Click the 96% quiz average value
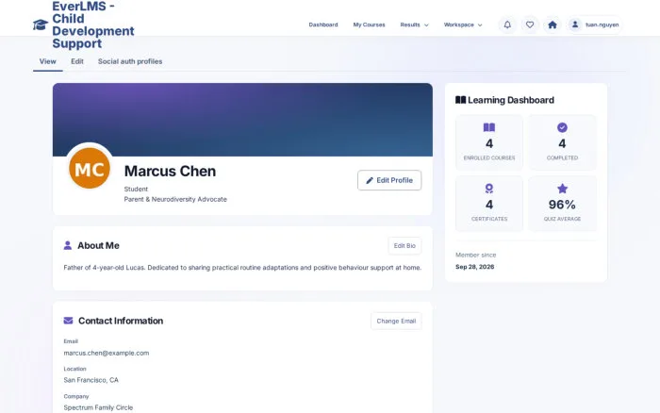This screenshot has width=660, height=413. [562, 205]
